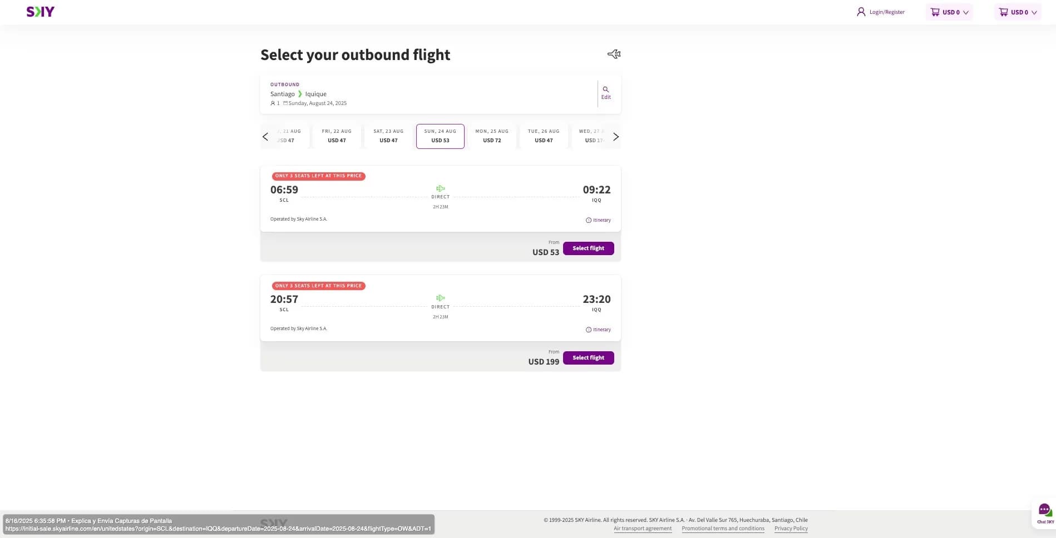The width and height of the screenshot is (1056, 538).
Task: Select the Fri, 22 Aug date tab
Action: 337,136
